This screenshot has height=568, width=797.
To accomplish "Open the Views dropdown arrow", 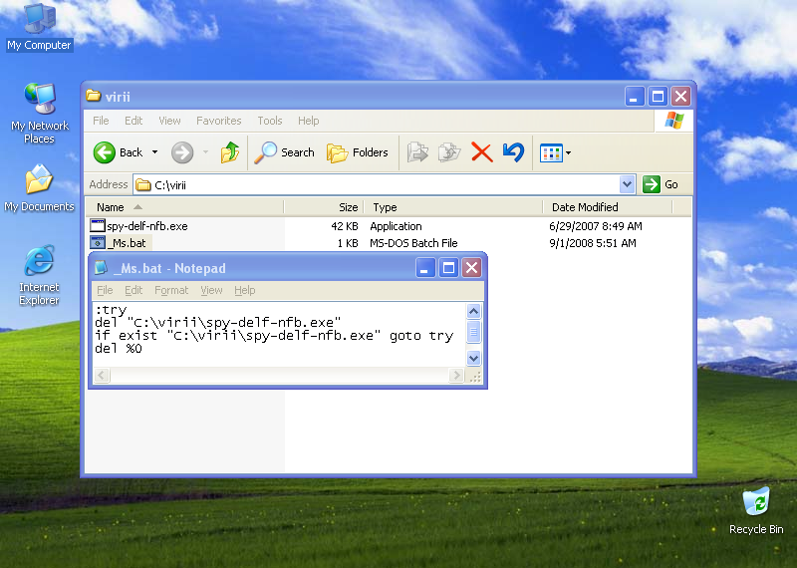I will [568, 152].
